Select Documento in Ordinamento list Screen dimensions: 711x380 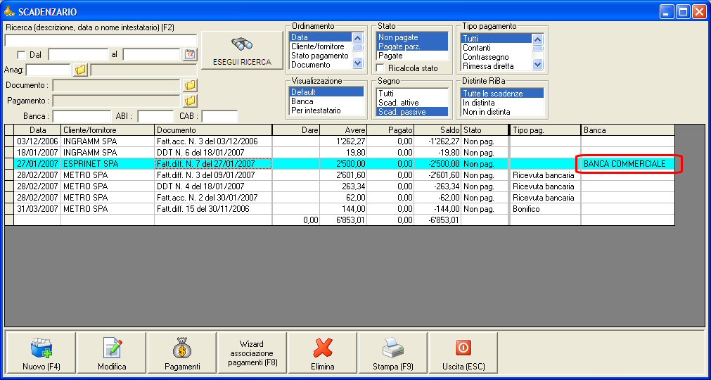tap(320, 65)
